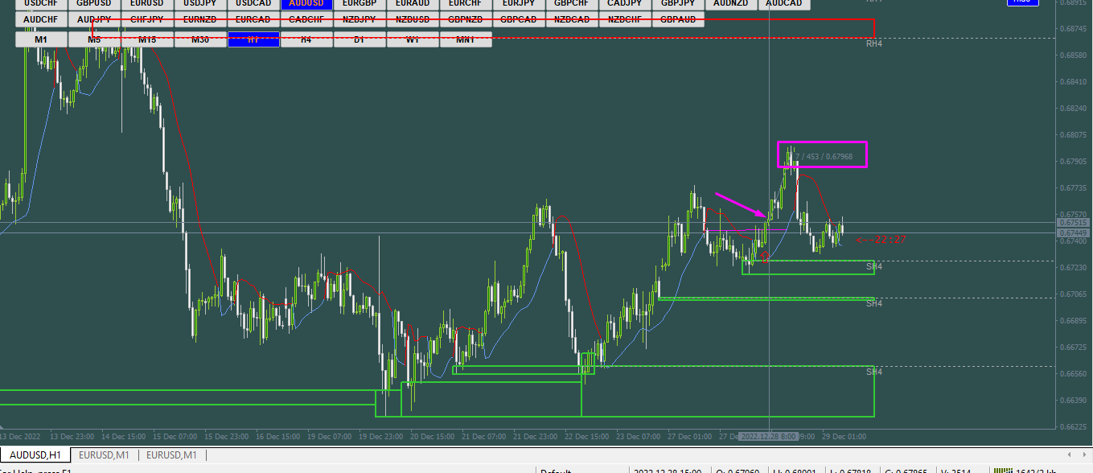Click the highlighted AUDUSD symbol button
The image size is (1093, 473).
click(306, 4)
